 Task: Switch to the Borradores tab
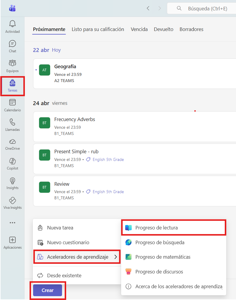pyautogui.click(x=191, y=29)
